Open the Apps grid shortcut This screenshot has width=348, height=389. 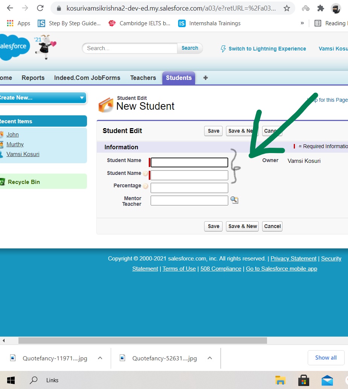pyautogui.click(x=18, y=23)
